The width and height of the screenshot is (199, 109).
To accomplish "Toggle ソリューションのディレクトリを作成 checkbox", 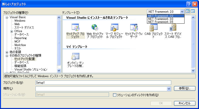I will [x=114, y=95].
